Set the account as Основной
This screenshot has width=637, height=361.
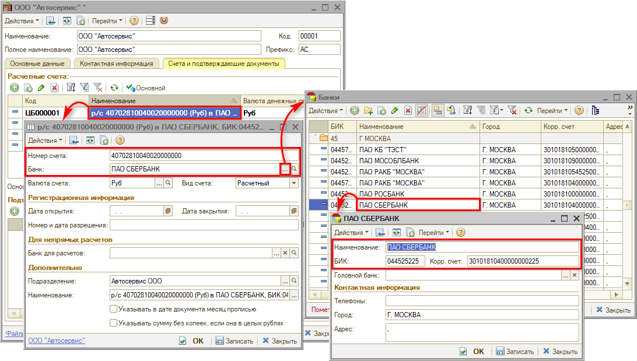point(145,87)
